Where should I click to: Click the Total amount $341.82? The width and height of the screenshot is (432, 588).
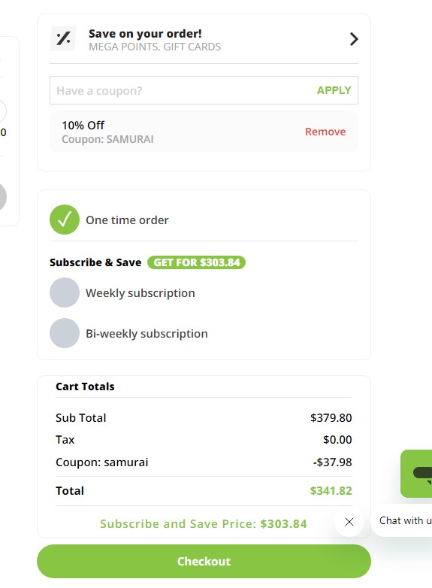[x=331, y=490]
